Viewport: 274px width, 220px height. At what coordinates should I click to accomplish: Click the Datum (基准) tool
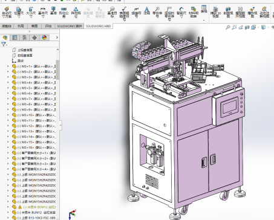pos(53,11)
